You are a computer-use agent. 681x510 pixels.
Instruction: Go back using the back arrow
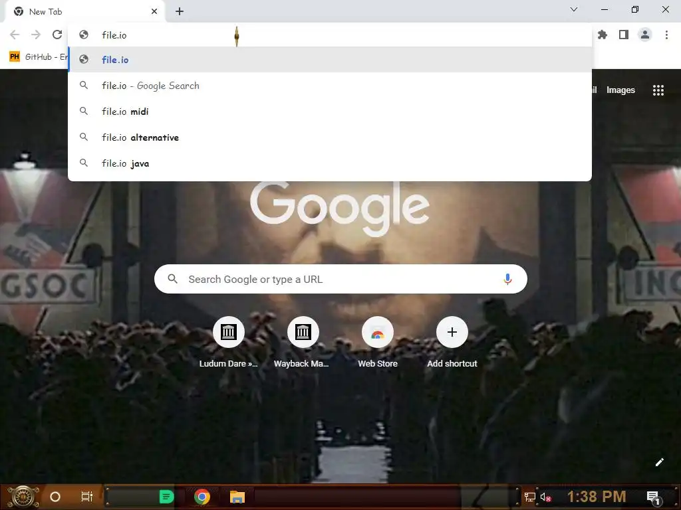15,35
